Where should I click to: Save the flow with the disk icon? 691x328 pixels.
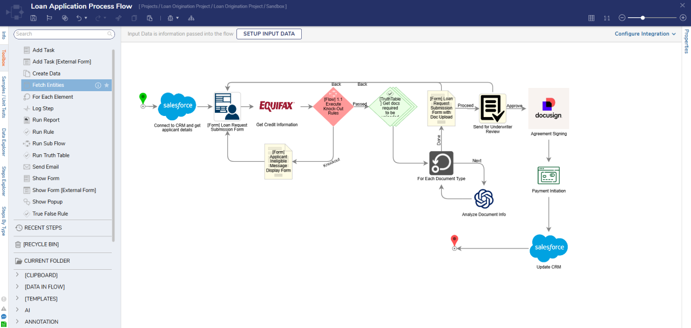point(33,18)
